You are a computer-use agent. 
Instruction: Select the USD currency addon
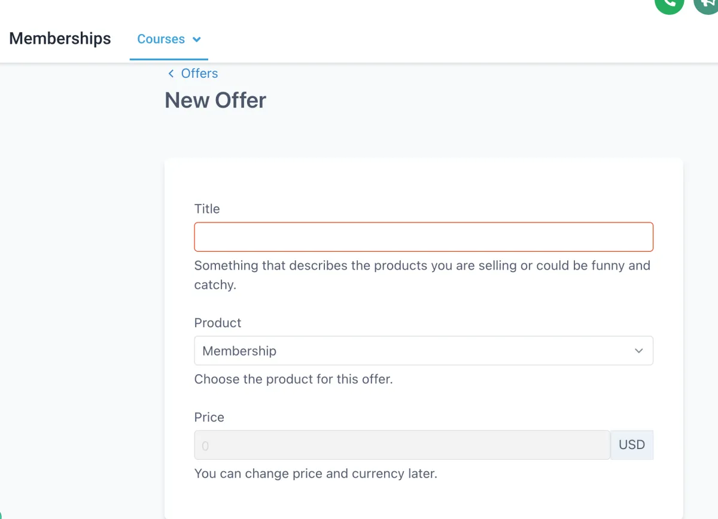[x=632, y=445]
